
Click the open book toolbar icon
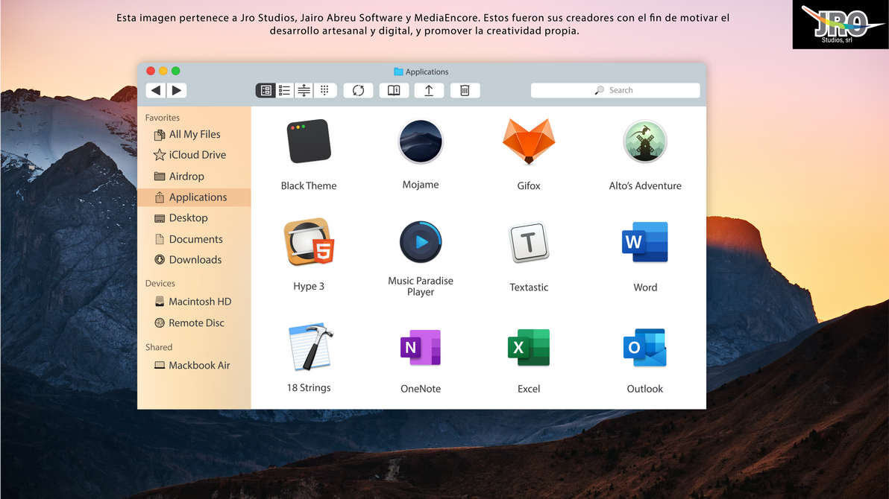pos(394,90)
